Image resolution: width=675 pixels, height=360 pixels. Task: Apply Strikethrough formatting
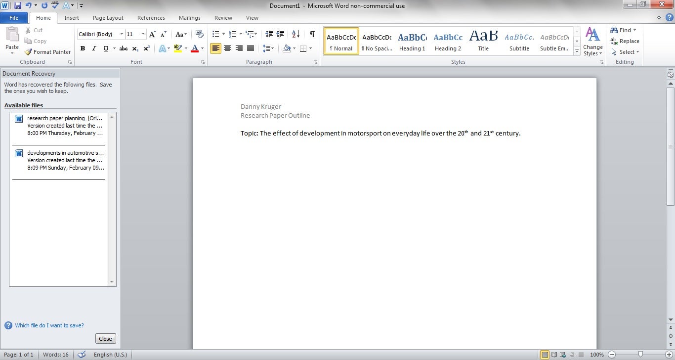click(124, 48)
